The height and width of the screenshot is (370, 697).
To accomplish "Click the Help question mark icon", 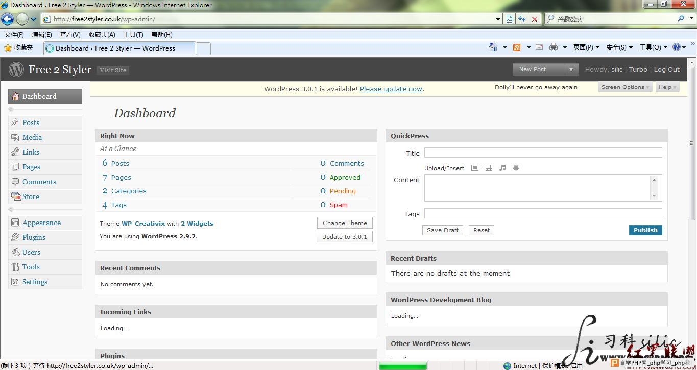I will (677, 47).
